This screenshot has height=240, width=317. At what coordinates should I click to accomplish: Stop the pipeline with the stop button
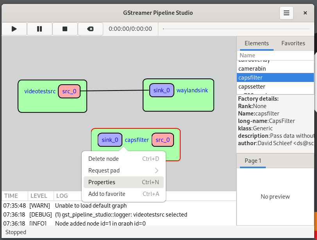65,29
